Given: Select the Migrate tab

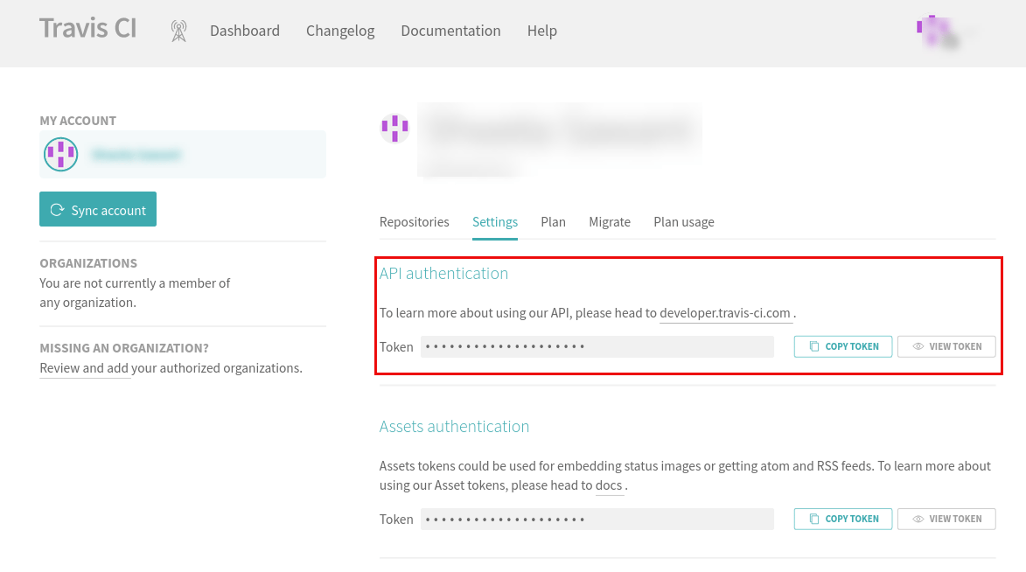Looking at the screenshot, I should click(x=610, y=222).
